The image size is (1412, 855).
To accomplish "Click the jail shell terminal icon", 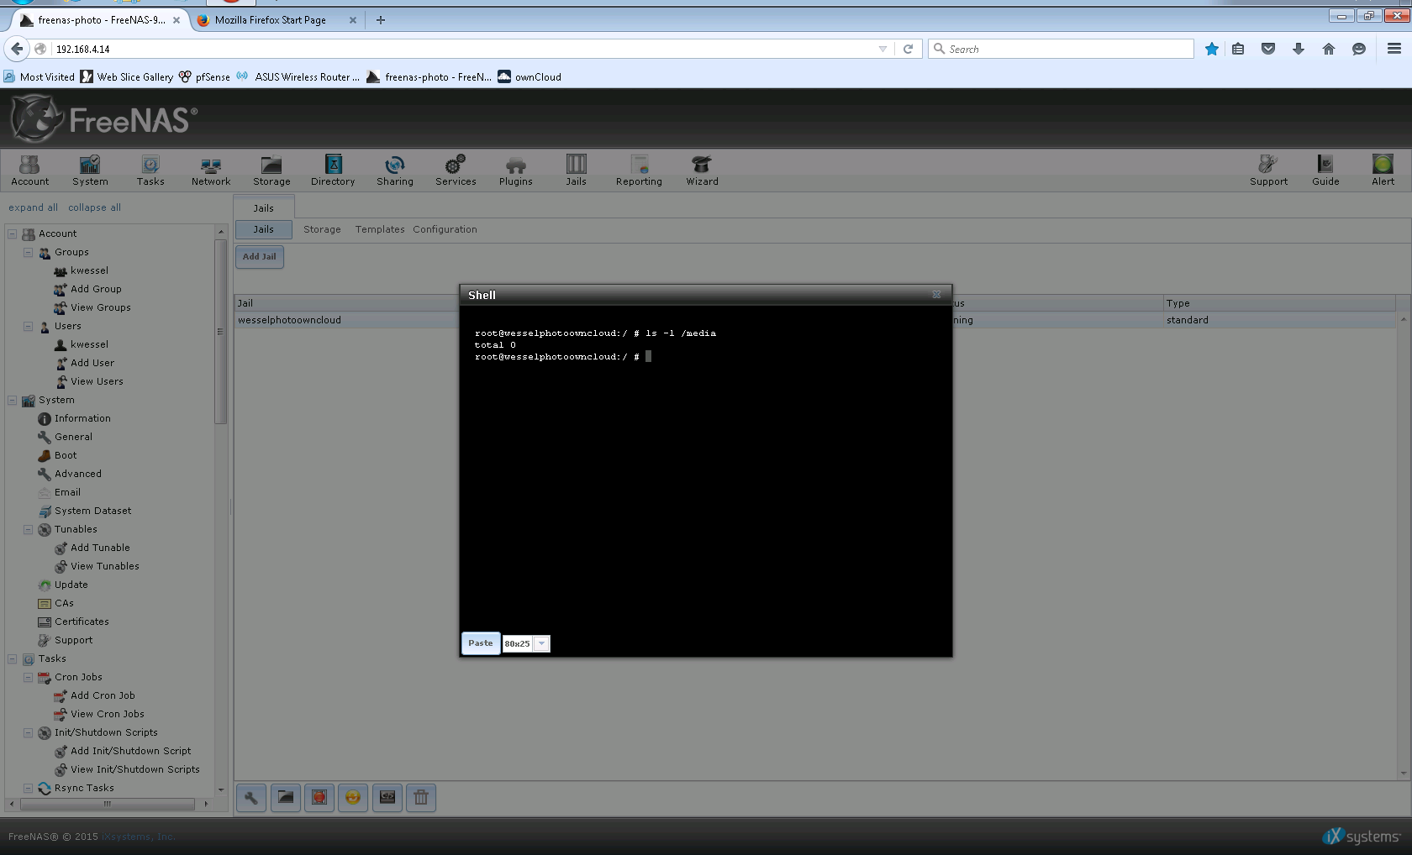I will pos(387,798).
